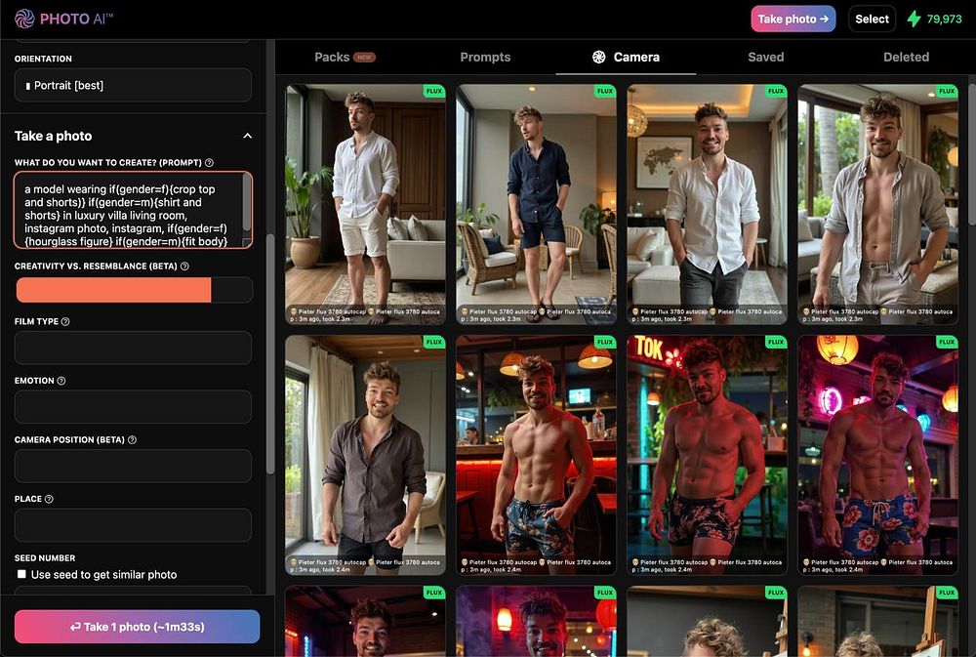Image resolution: width=976 pixels, height=657 pixels.
Task: Open shirtless photo with TOK neon sign
Action: point(707,455)
